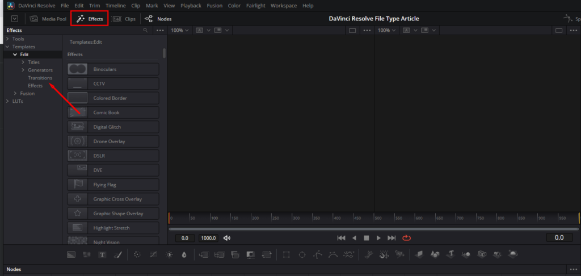Image resolution: width=581 pixels, height=276 pixels.
Task: Add a Brightness Contrast node
Action: pyautogui.click(x=169, y=254)
